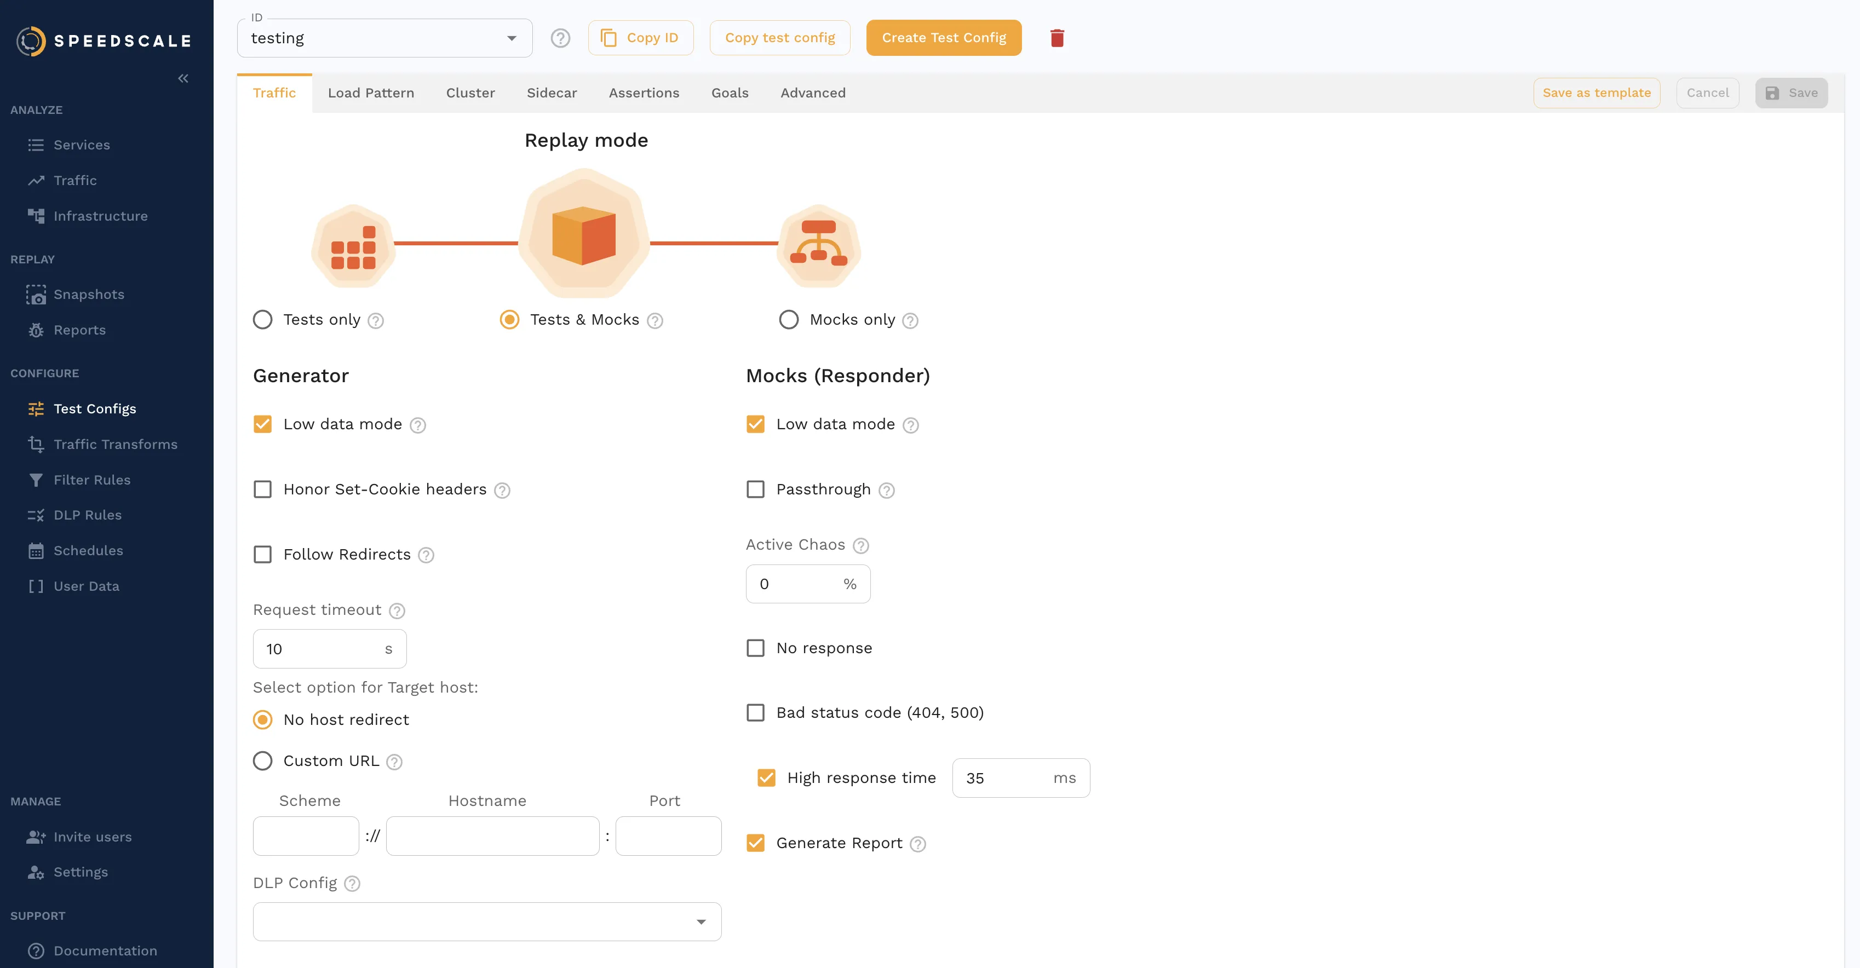Select the Mocks only replay mode
Image resolution: width=1860 pixels, height=968 pixels.
[x=788, y=319]
